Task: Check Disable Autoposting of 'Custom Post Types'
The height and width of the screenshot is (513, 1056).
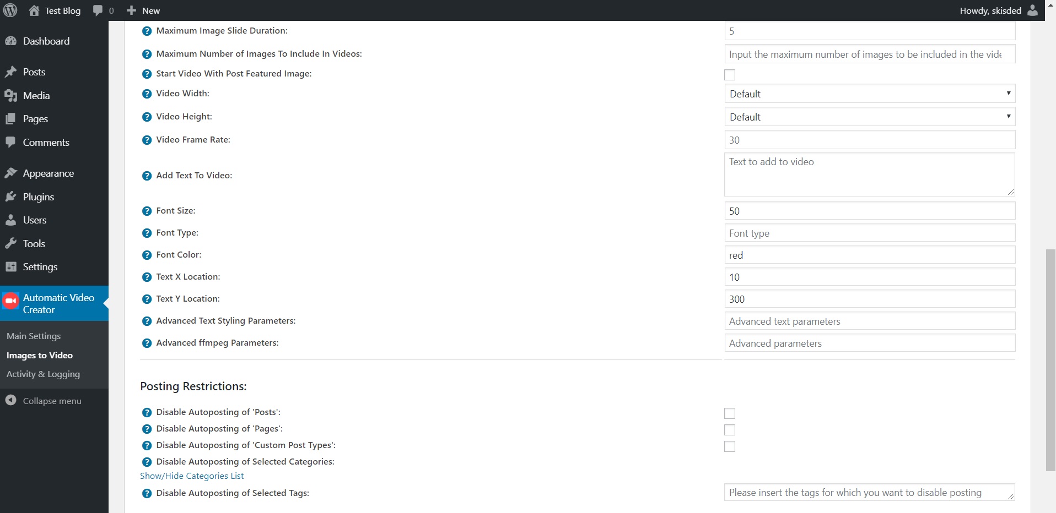Action: point(729,446)
